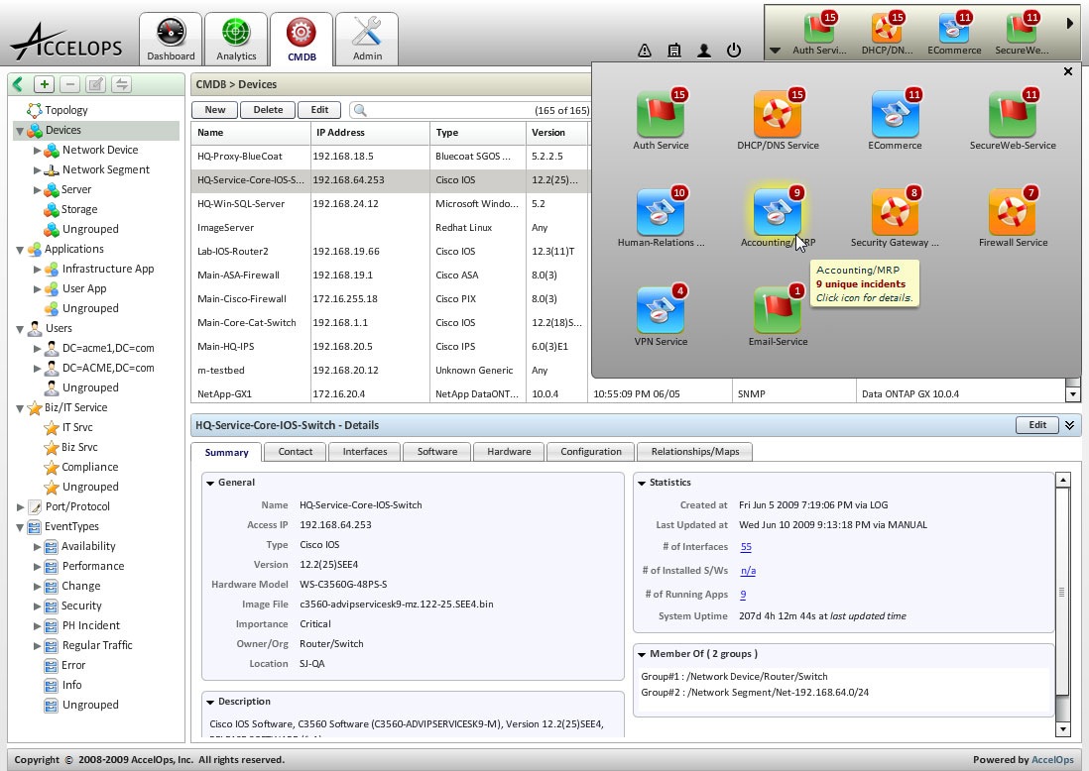Open the 55 interfaces link
This screenshot has width=1089, height=771.
746,547
